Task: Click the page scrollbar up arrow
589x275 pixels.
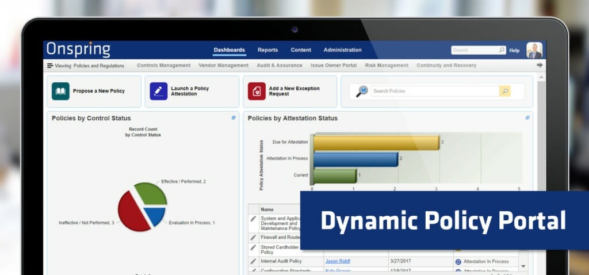Action: pyautogui.click(x=541, y=78)
